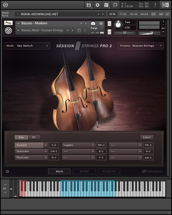Screen dimensions: 172x215
Task: Toggle the Solo S button
Action: click(x=109, y=24)
